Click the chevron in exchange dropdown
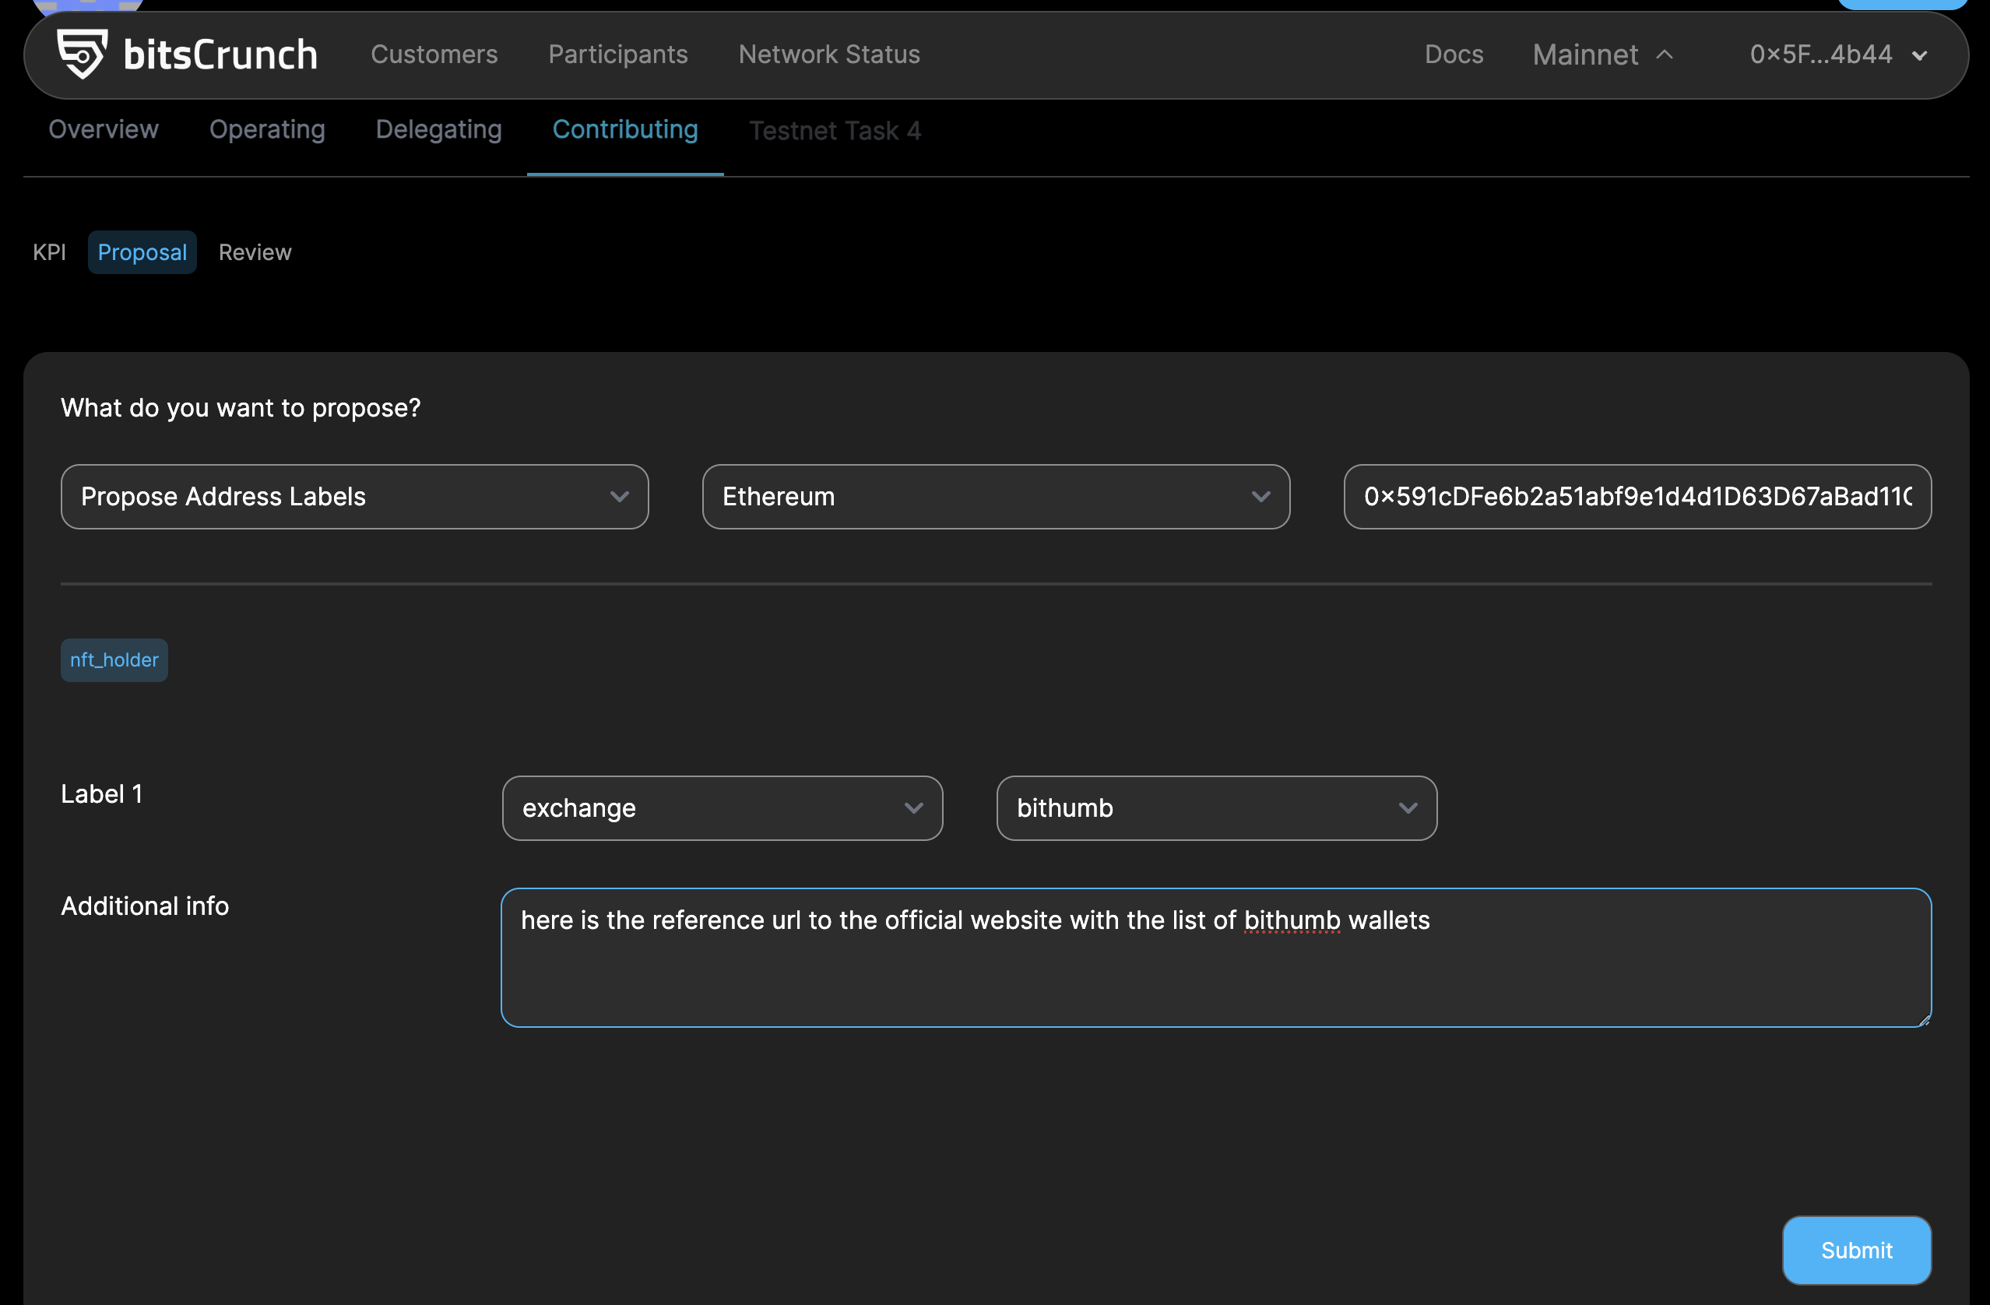Image resolution: width=1990 pixels, height=1305 pixels. tap(914, 808)
